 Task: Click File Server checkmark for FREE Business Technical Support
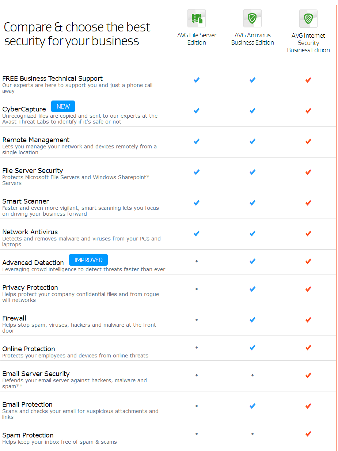click(197, 80)
